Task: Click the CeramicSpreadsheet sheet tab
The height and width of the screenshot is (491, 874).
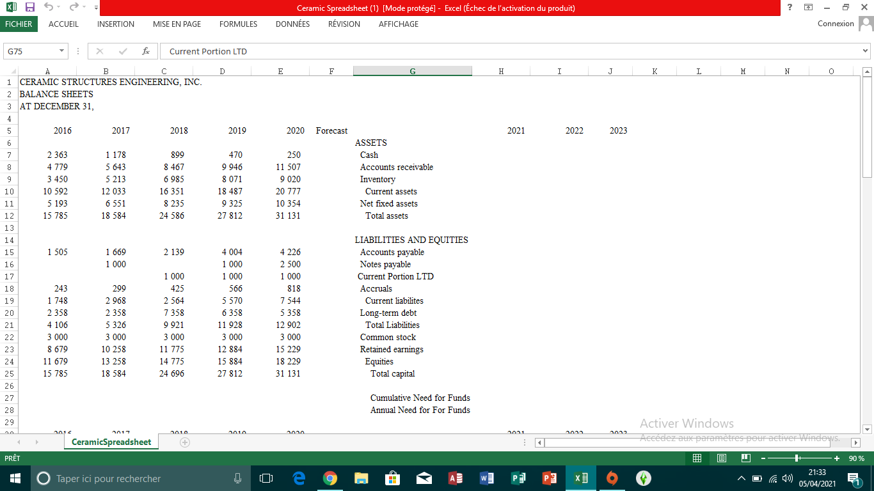Action: point(111,442)
